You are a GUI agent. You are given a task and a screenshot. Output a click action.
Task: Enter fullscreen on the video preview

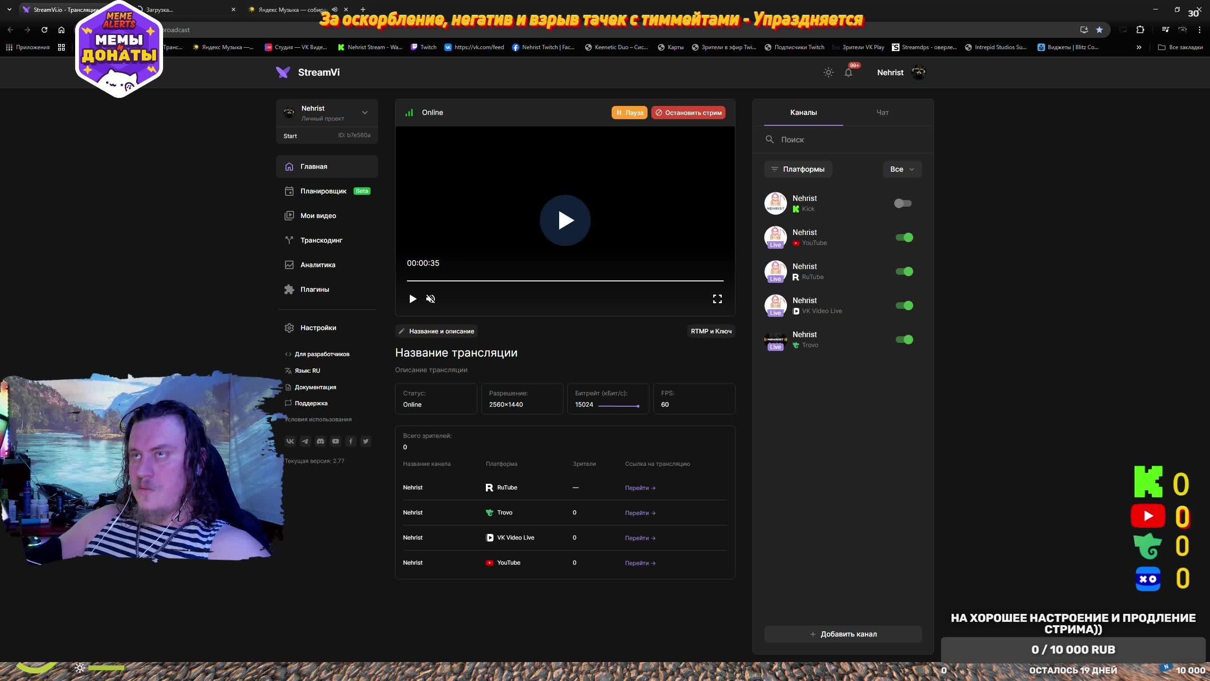click(x=717, y=299)
